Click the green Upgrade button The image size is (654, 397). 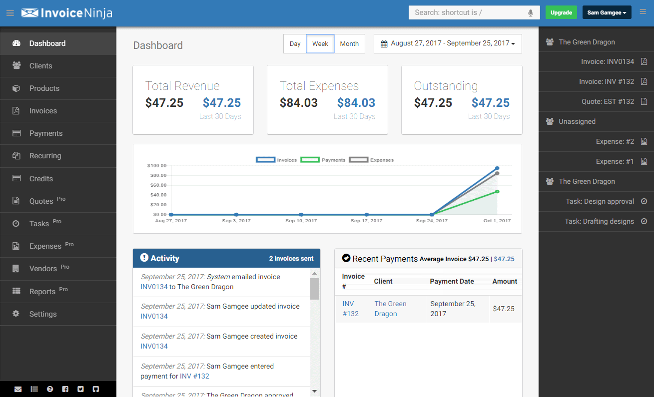(x=561, y=12)
